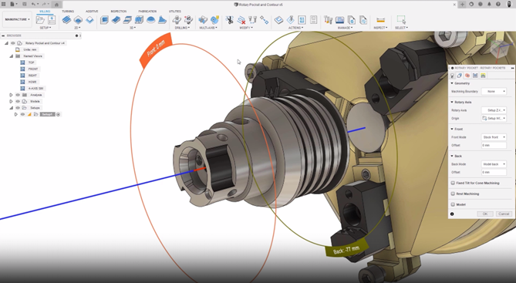Select the Multi-Axis Swarf tool

[x=203, y=20]
